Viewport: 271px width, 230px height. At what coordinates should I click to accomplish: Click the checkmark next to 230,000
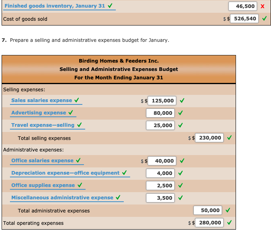click(230, 138)
